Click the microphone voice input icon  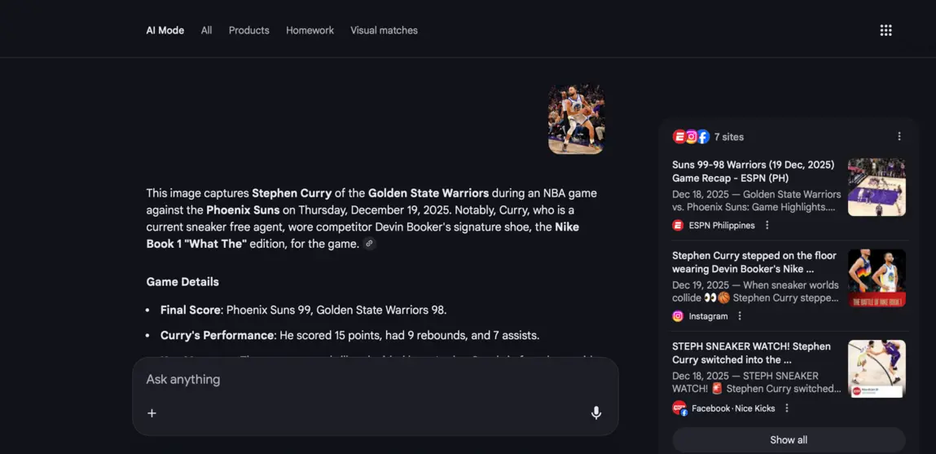point(596,412)
